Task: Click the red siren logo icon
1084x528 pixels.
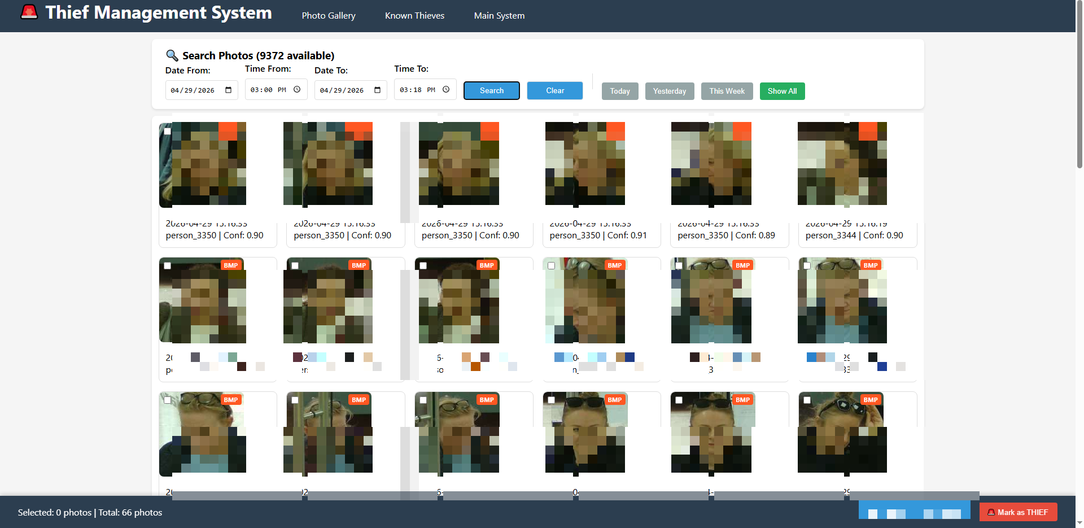Action: pyautogui.click(x=29, y=12)
